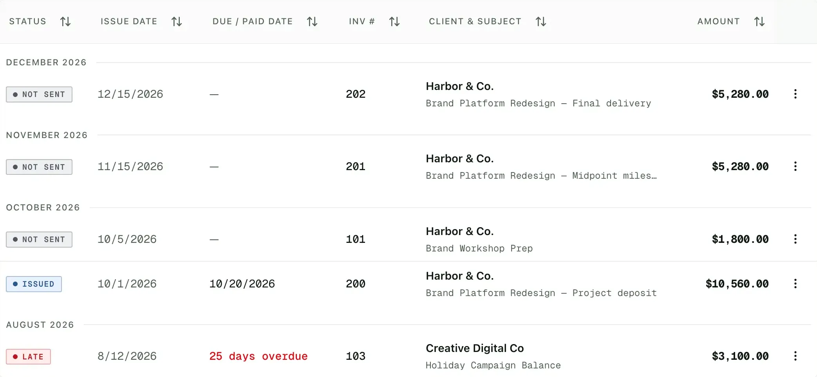Click 'Brand Platform Redesign — Midpoint miles…' subject
The height and width of the screenshot is (377, 817).
tap(541, 176)
